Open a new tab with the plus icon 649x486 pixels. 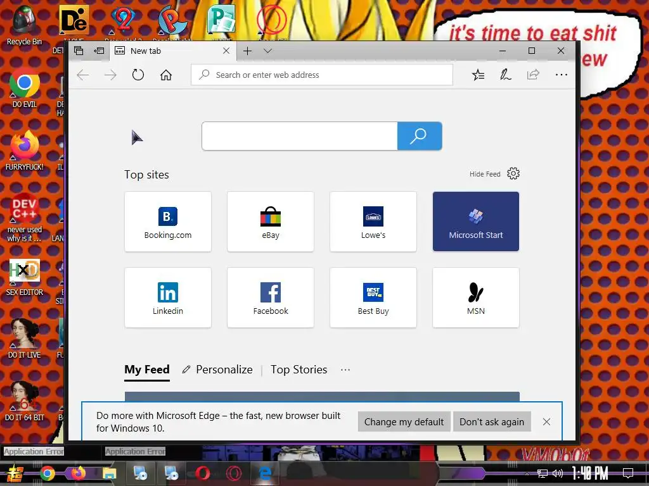(248, 51)
